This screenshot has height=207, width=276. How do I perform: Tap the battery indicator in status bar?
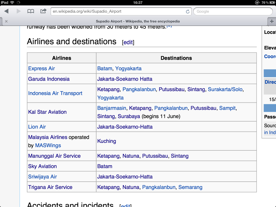[x=271, y=2]
